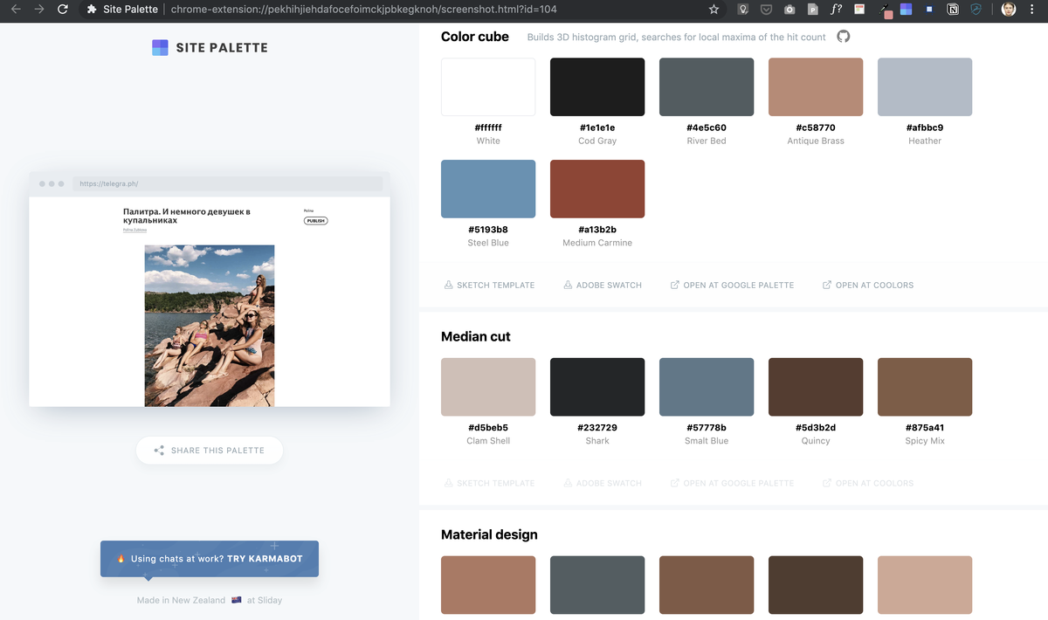Select the White #ffffff swatch

[x=488, y=86]
